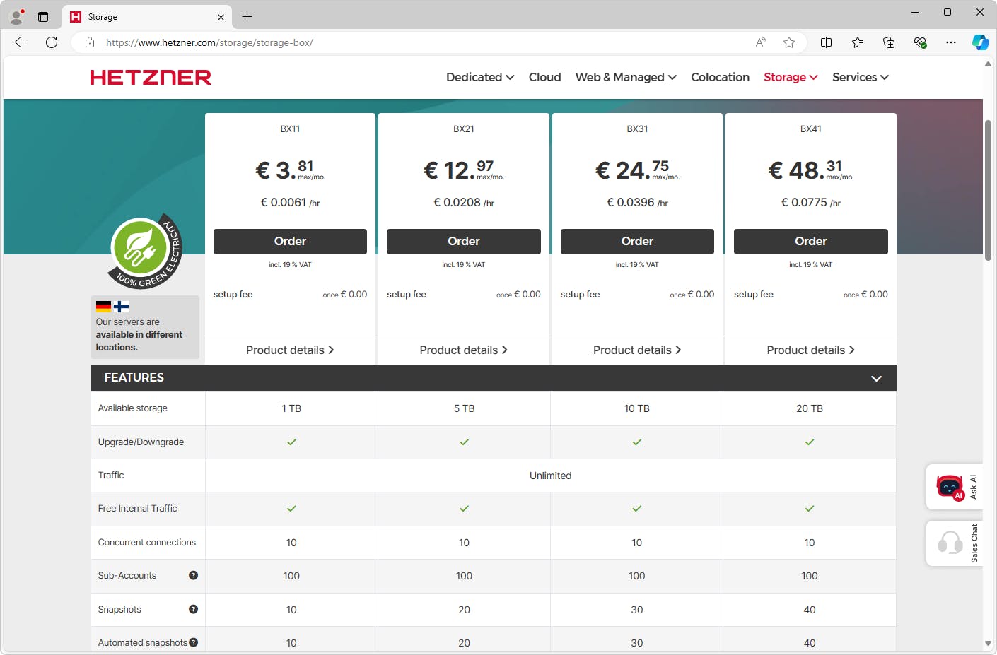Viewport: 997px width, 655px height.
Task: Activate the Read Aloud icon
Action: coord(761,42)
